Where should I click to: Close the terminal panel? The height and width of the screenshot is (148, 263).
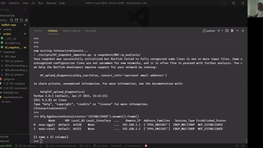pyautogui.click(x=243, y=31)
